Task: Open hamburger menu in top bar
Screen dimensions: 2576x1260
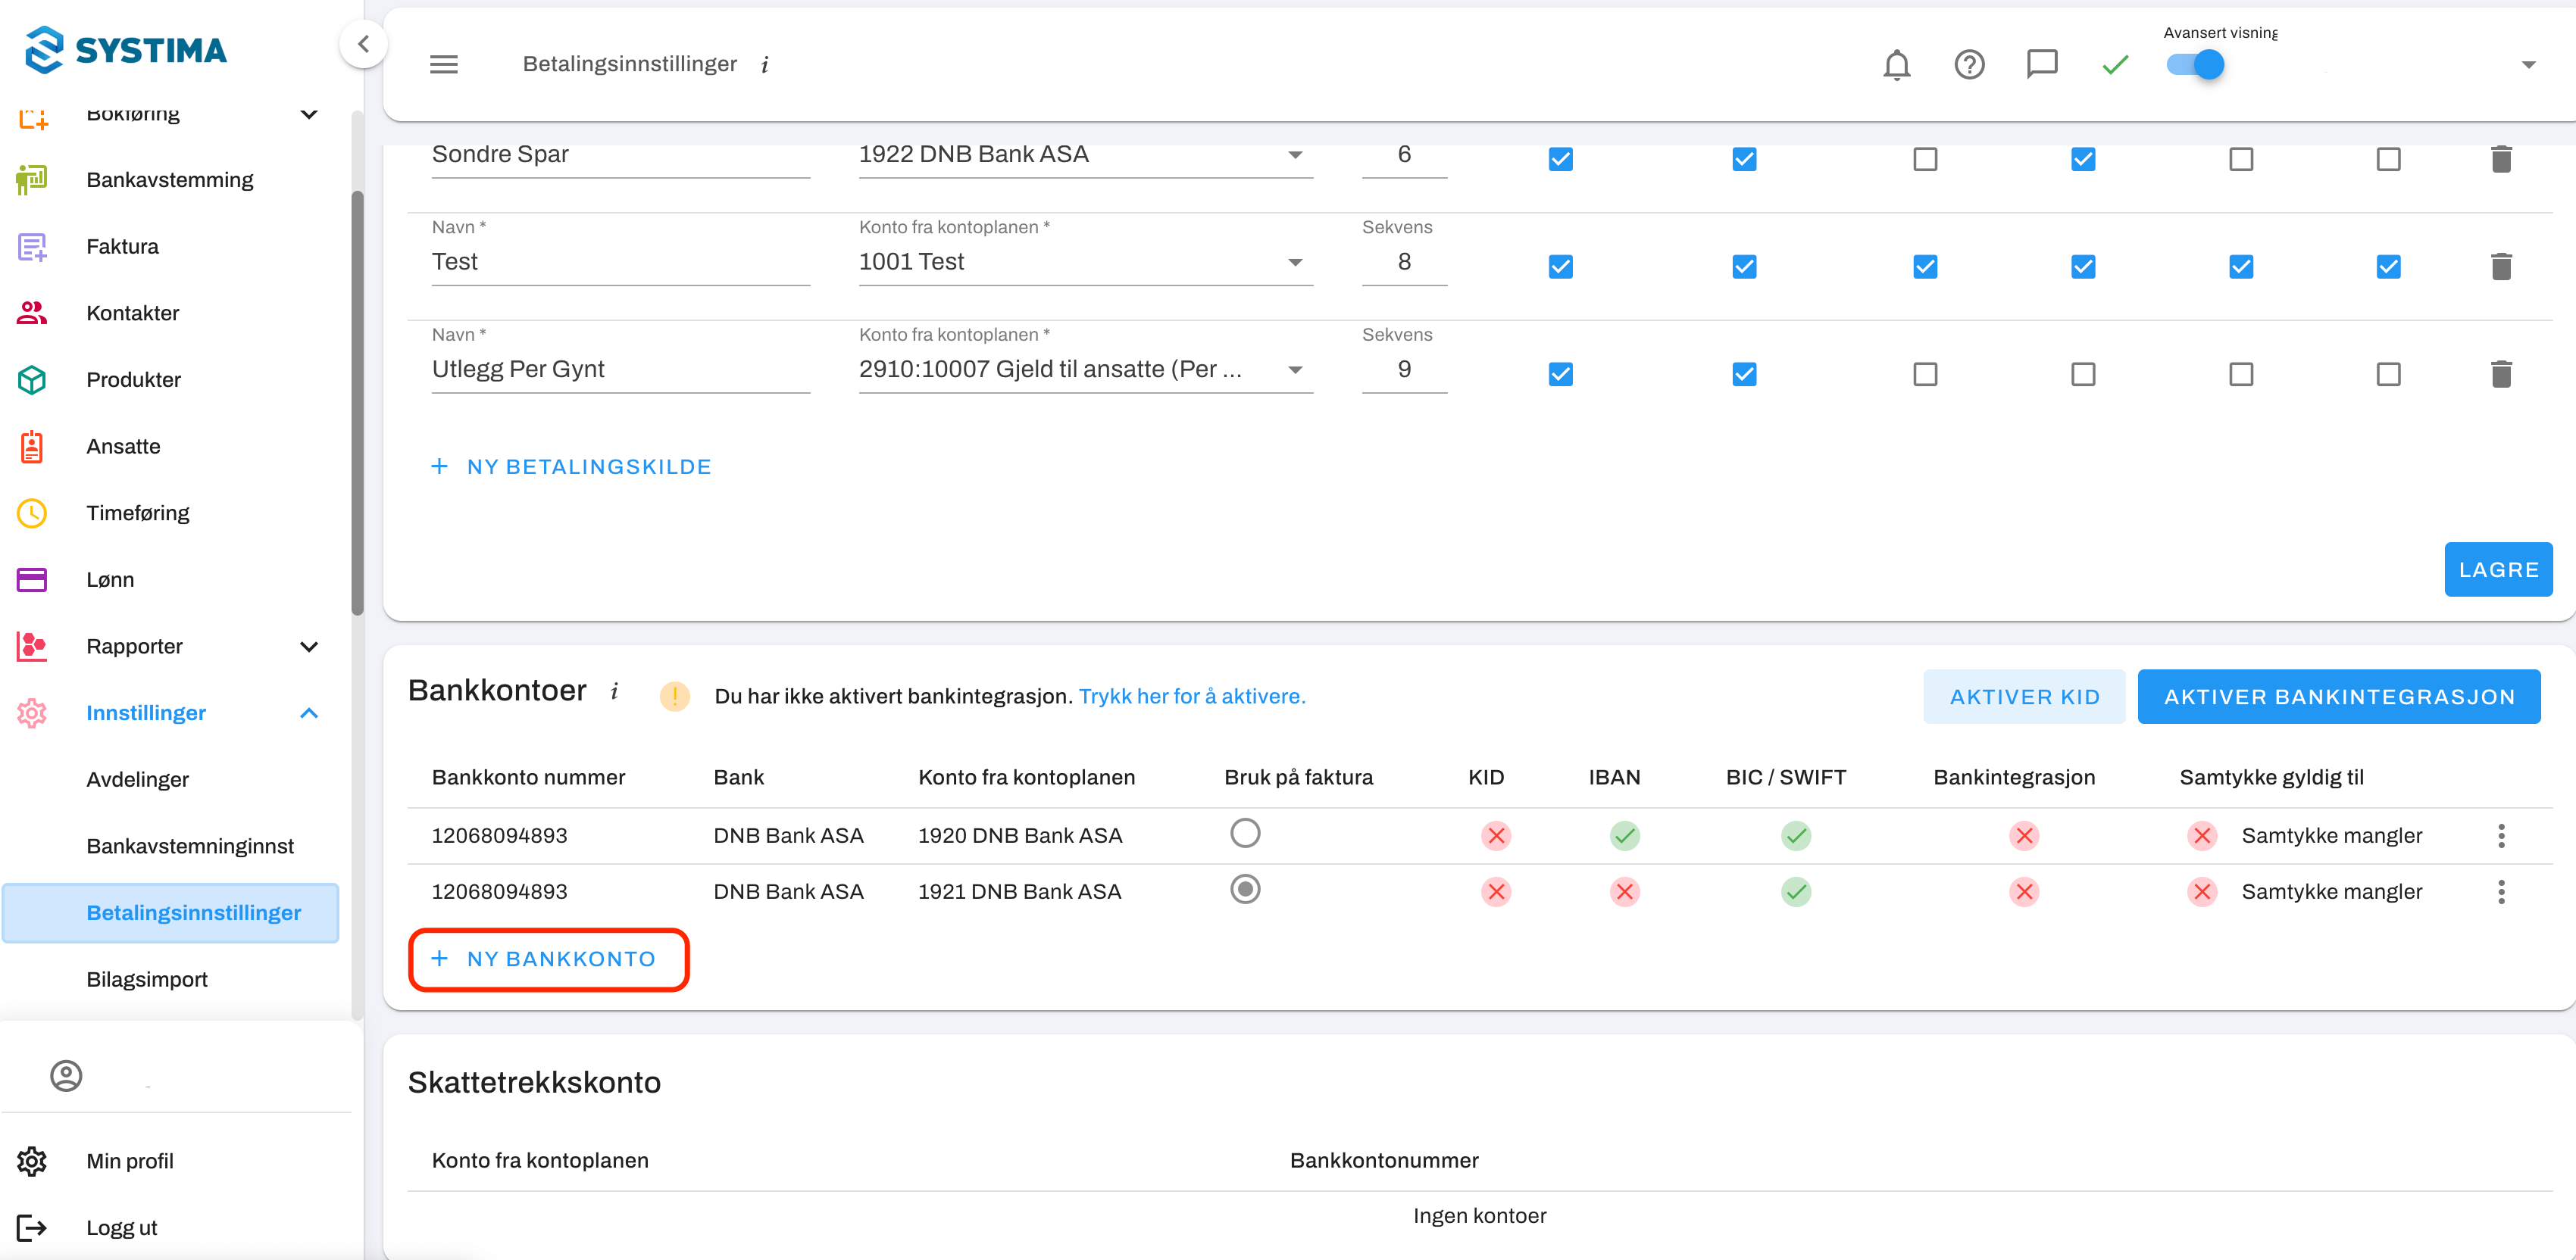Action: click(x=444, y=65)
